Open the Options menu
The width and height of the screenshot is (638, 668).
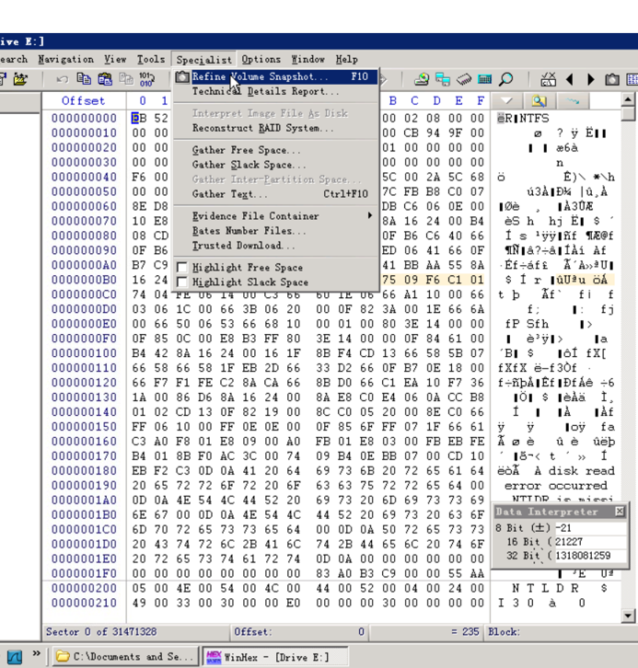[x=261, y=59]
